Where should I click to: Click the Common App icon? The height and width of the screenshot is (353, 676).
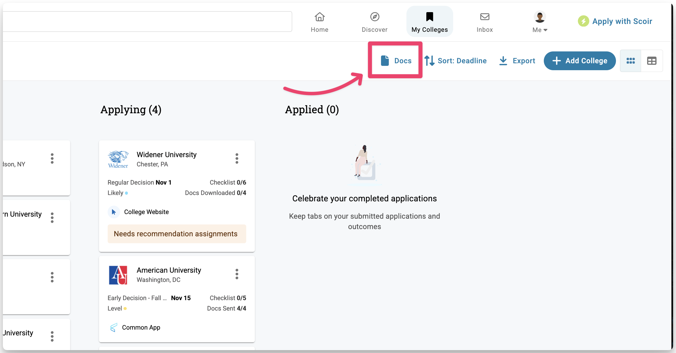113,327
